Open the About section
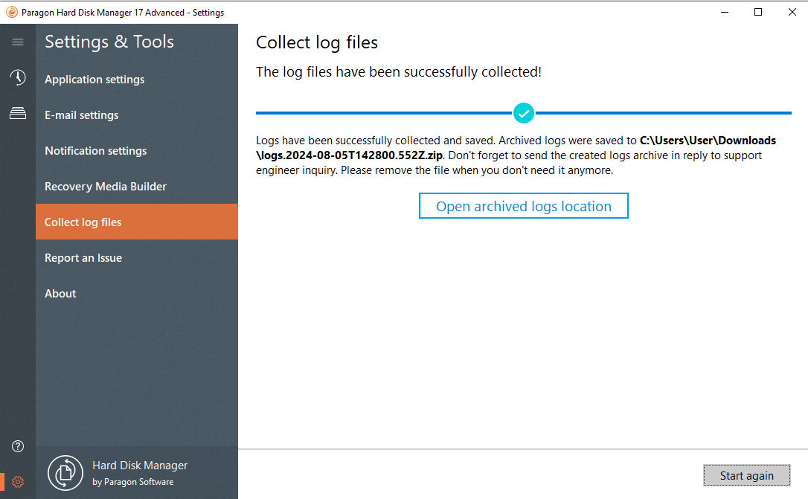This screenshot has height=499, width=808. (60, 294)
